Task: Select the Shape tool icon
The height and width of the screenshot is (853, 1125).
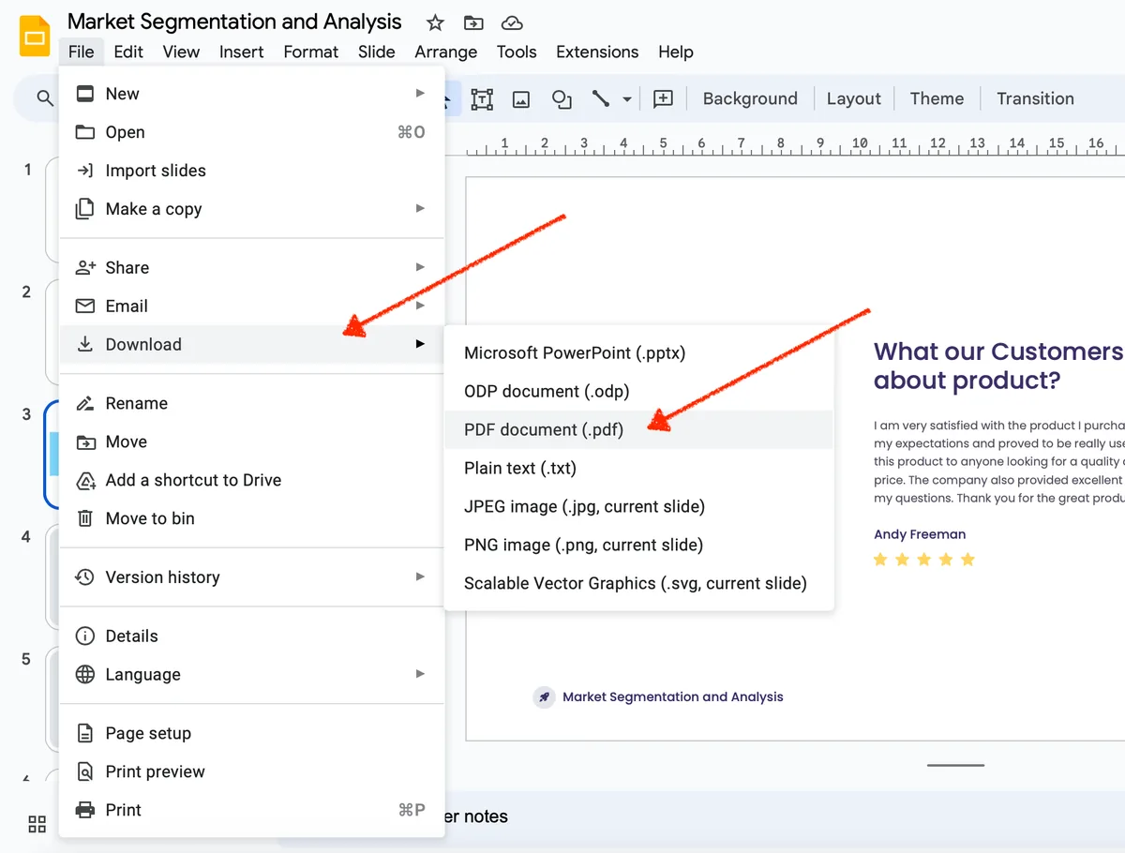Action: 562,99
